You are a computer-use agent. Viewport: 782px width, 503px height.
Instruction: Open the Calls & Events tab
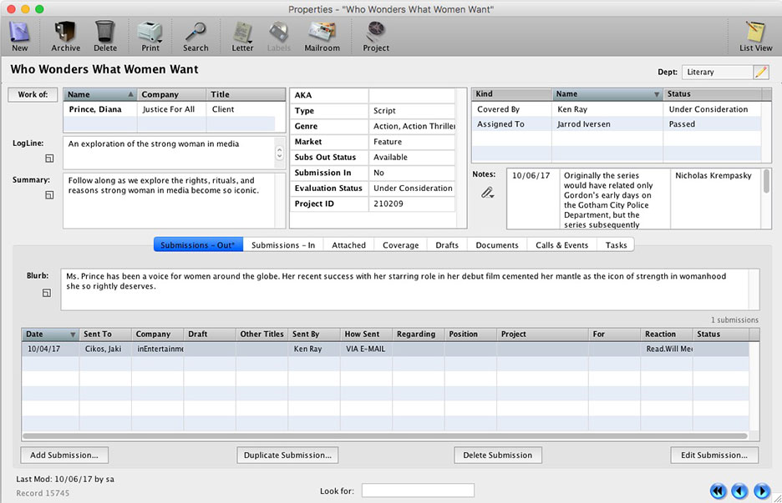pos(562,244)
